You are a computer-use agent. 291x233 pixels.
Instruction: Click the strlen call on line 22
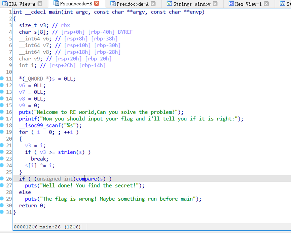[x=67, y=152]
